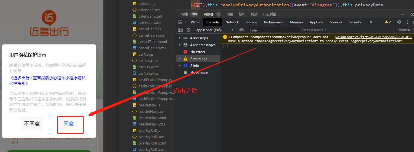Expand the 2 info group arrow
This screenshot has width=414, height=152.
180,66
